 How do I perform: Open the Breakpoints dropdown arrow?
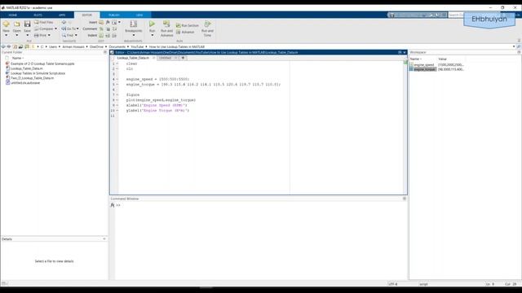[x=134, y=35]
